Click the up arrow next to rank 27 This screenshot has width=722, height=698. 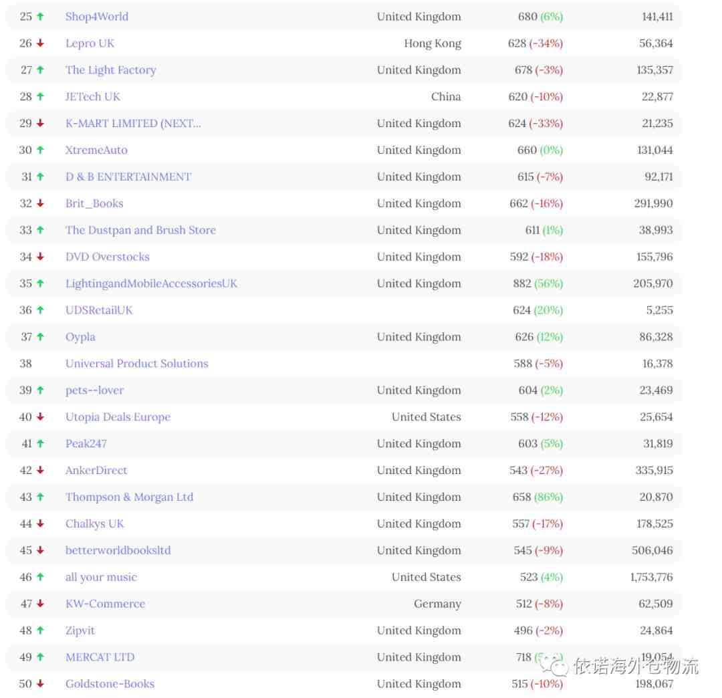tap(41, 70)
